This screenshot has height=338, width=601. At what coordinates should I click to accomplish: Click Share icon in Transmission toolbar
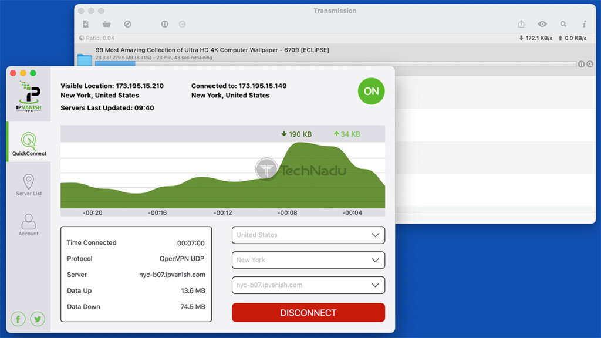pyautogui.click(x=521, y=24)
